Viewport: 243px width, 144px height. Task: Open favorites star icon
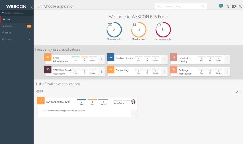click(228, 6)
